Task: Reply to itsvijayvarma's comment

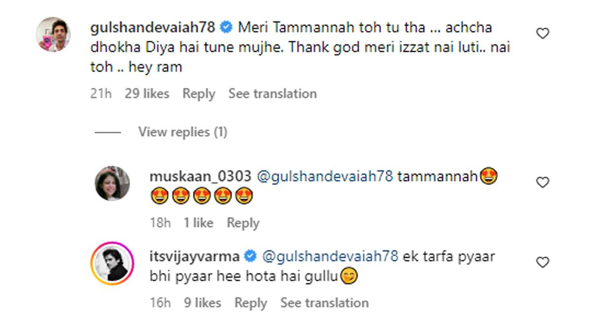Action: click(251, 303)
